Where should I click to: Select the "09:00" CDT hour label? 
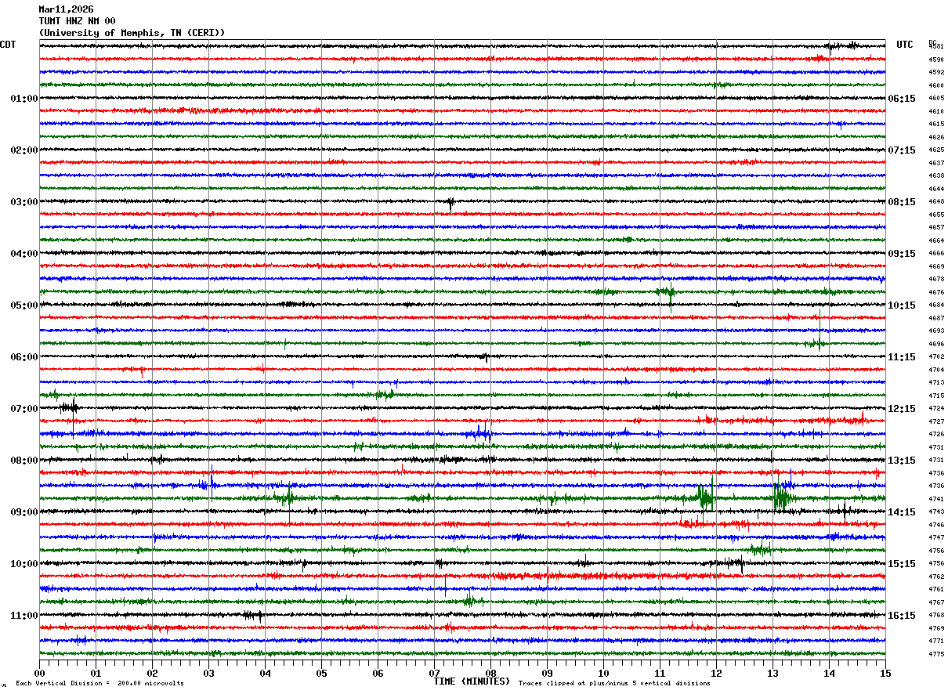click(24, 512)
